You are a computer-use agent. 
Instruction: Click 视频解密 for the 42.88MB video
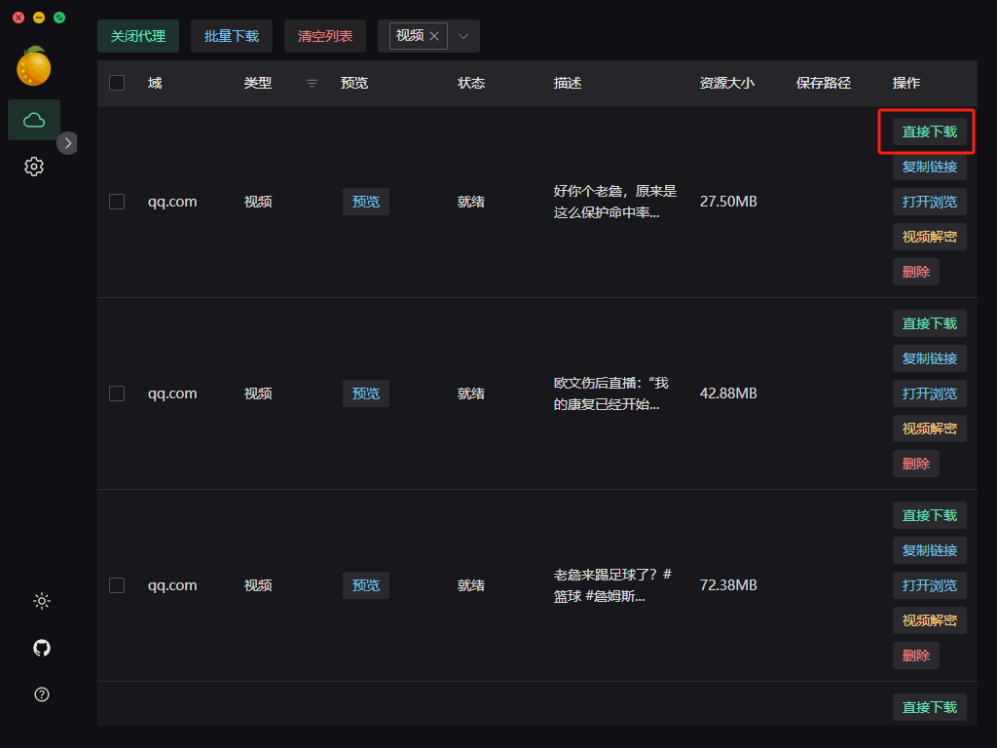pyautogui.click(x=929, y=429)
